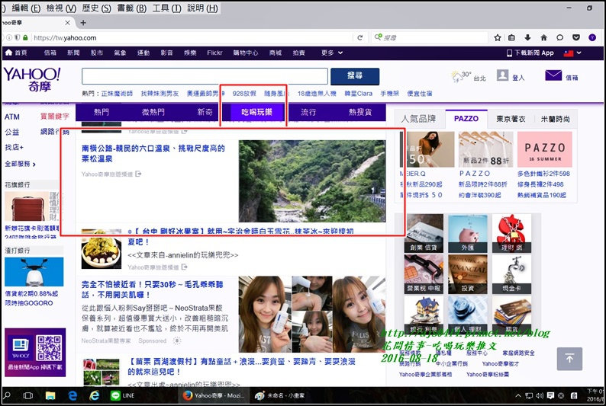Viewport: 606px width, 406px height.
Task: Expand 全部服務 services list
Action: tap(20, 164)
